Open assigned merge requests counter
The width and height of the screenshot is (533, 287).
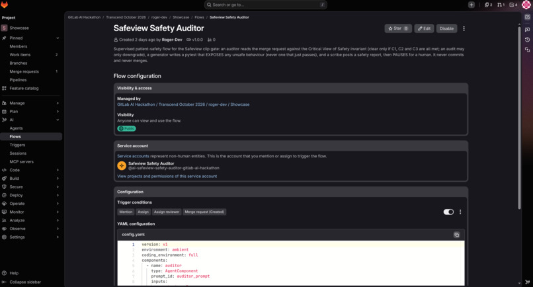tap(501, 5)
